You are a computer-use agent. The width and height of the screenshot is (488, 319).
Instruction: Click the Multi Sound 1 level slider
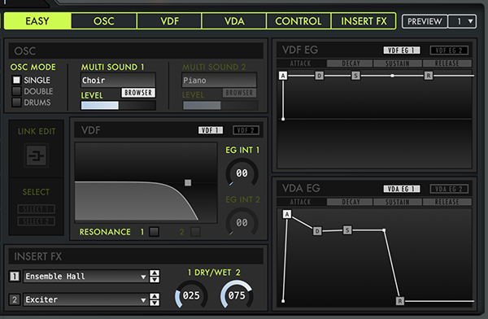click(x=118, y=105)
